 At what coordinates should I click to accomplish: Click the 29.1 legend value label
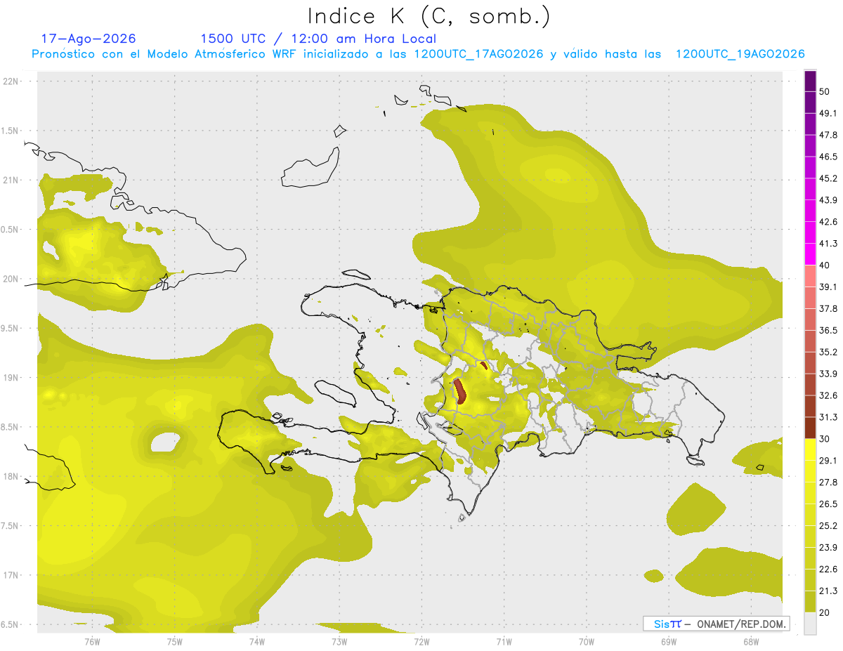coord(828,460)
